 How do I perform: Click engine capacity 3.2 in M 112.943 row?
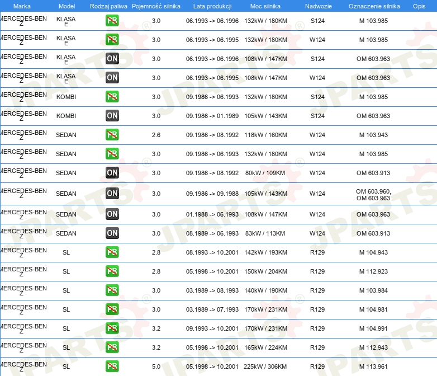pos(156,347)
